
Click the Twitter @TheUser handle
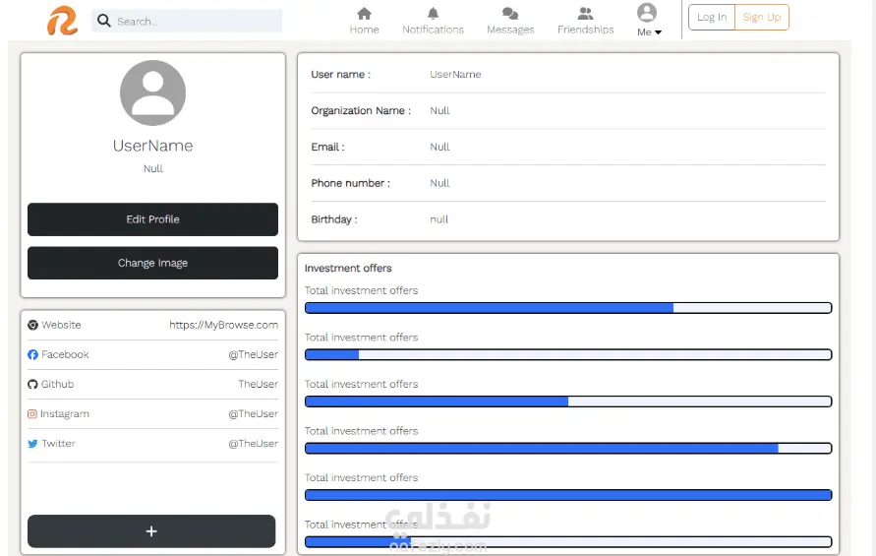pyautogui.click(x=253, y=444)
